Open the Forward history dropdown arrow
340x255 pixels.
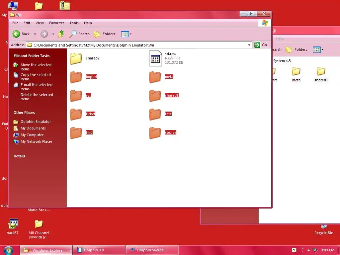pos(53,34)
